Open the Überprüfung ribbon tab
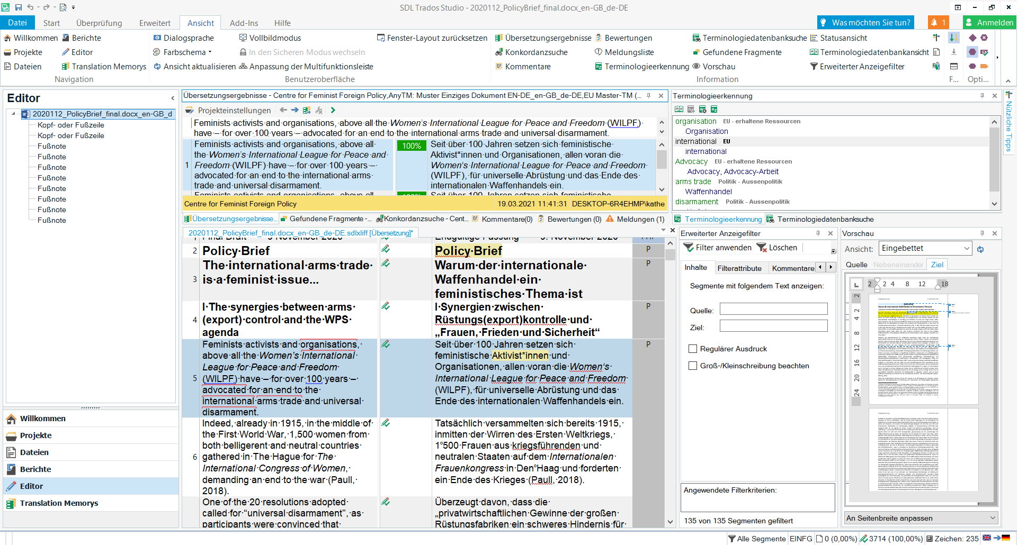 tap(99, 23)
